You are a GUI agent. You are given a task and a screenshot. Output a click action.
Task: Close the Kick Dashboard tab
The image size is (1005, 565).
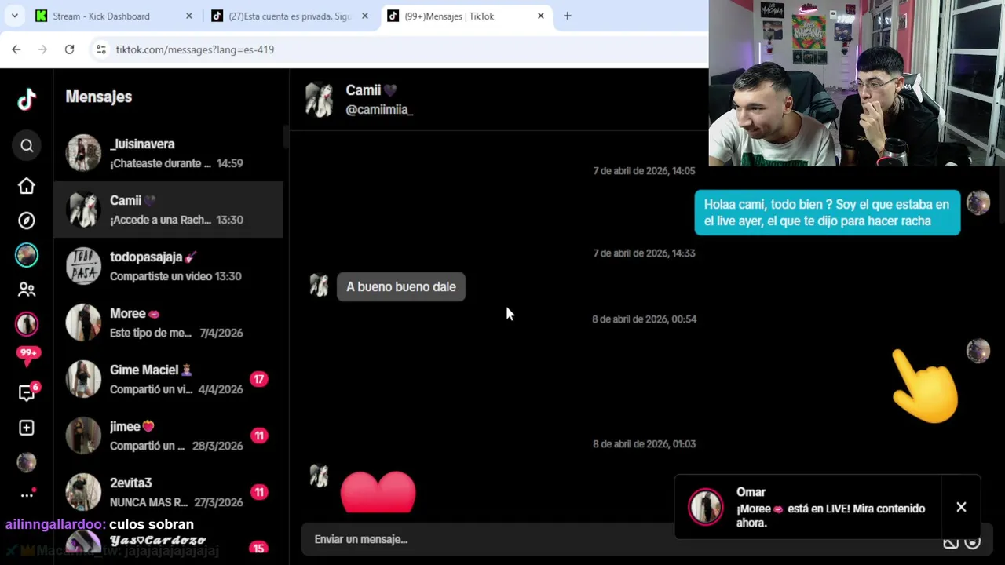(x=188, y=16)
